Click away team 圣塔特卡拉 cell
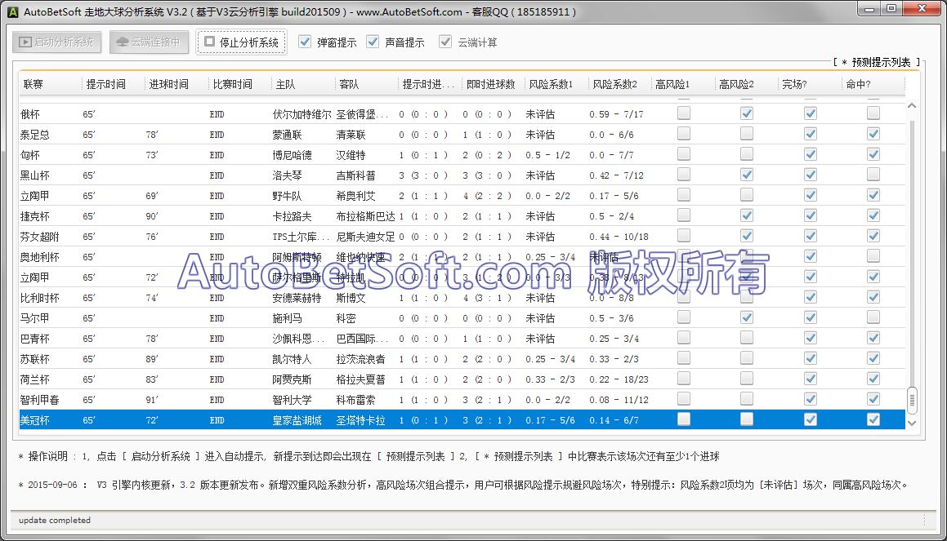 (360, 420)
